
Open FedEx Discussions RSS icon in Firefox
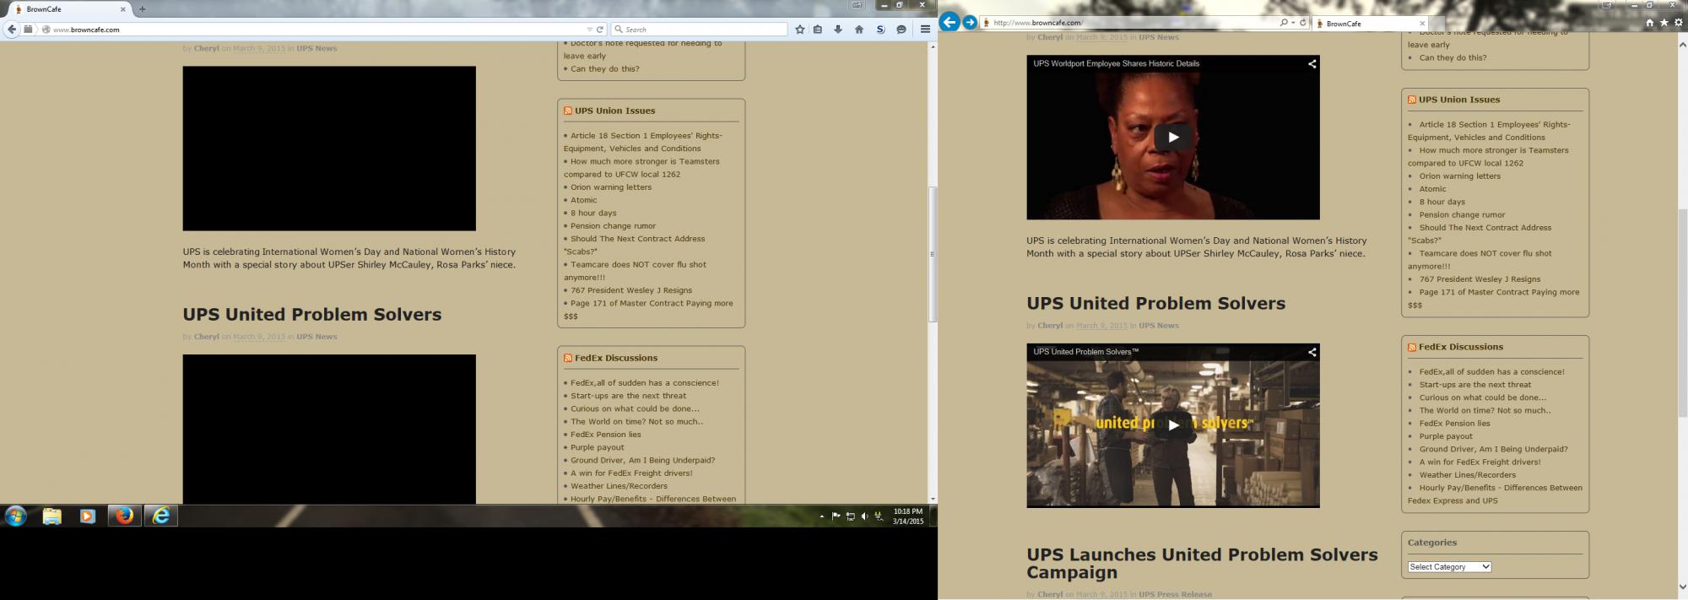(568, 358)
